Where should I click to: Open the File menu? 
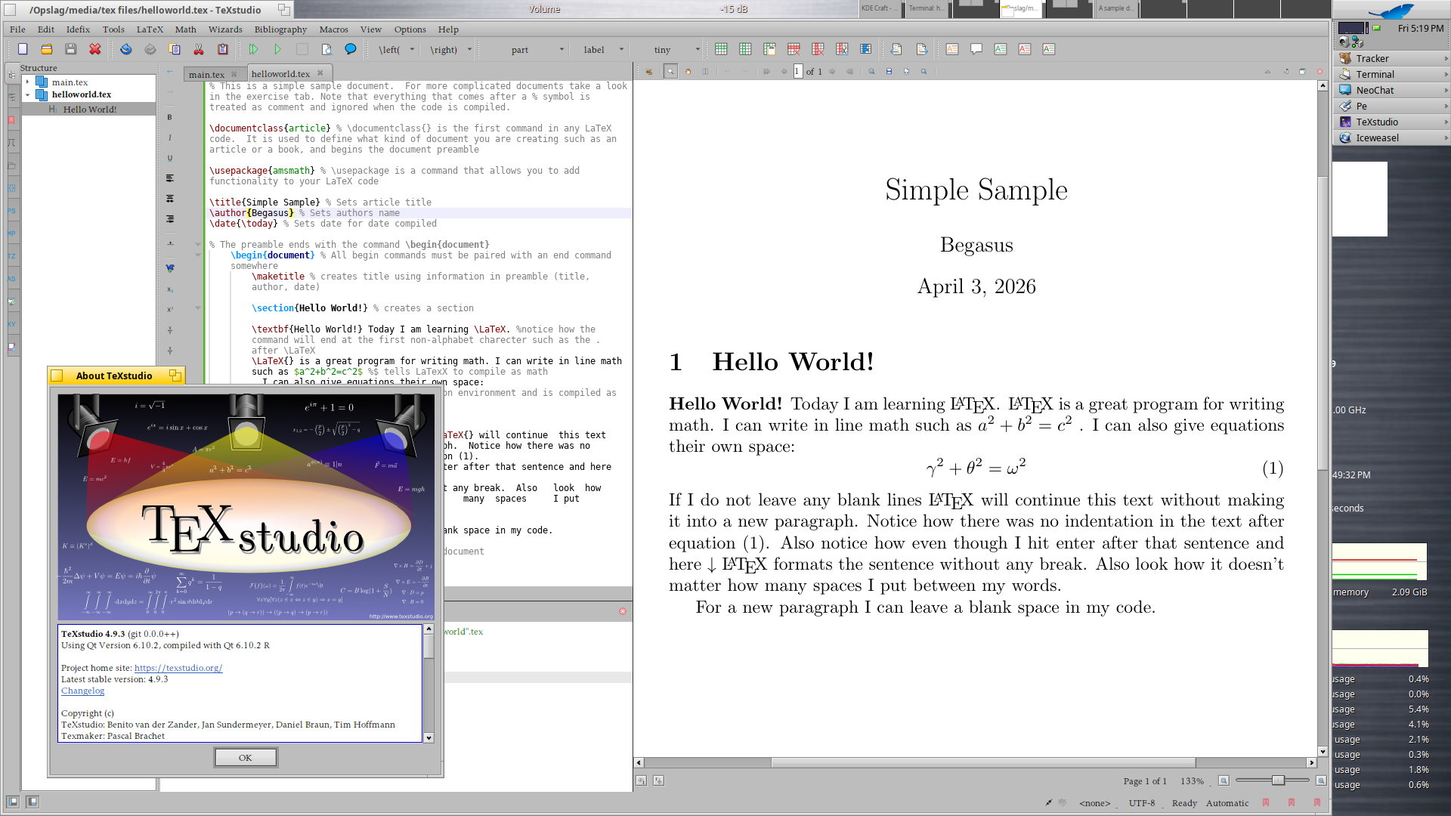(x=17, y=29)
